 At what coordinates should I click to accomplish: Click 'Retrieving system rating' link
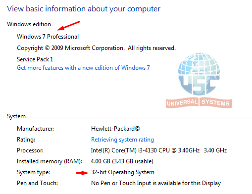(x=122, y=140)
